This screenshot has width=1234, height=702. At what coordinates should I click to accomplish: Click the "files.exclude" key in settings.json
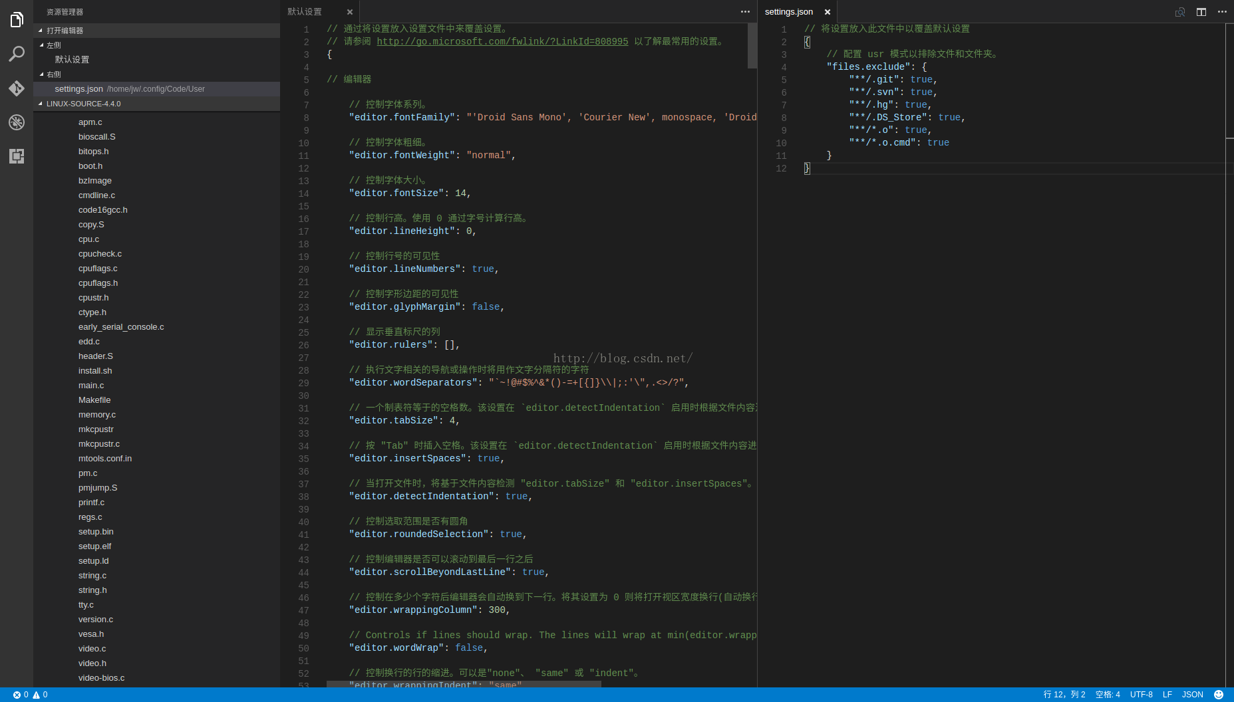pos(868,67)
